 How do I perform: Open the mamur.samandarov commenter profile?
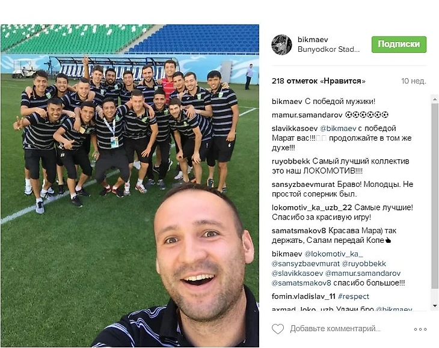click(307, 115)
